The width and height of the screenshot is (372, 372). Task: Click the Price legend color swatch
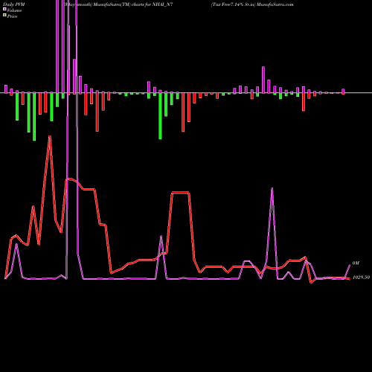coord(4,16)
